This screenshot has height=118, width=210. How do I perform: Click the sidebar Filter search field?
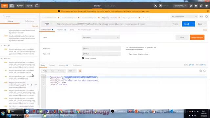click(x=20, y=16)
